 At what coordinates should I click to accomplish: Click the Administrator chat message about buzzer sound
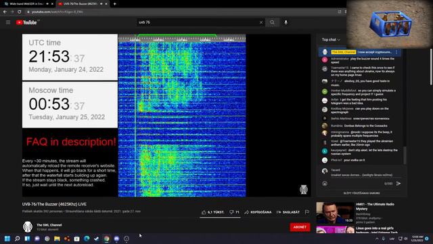(x=363, y=60)
